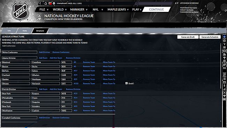Switch to the Rules tab
227x128 pixels.
tap(25, 31)
